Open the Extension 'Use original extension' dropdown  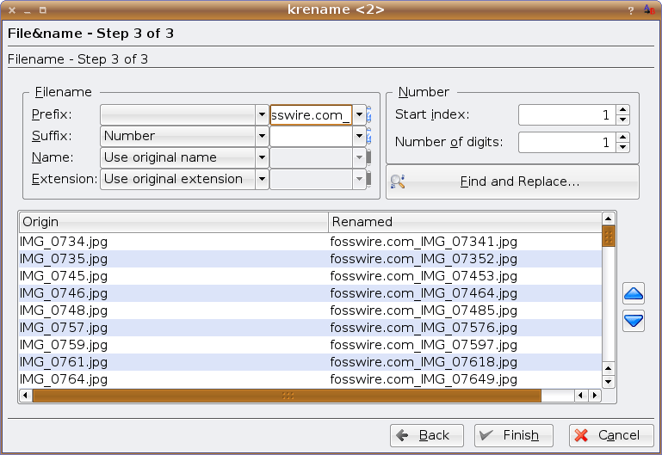pos(184,179)
